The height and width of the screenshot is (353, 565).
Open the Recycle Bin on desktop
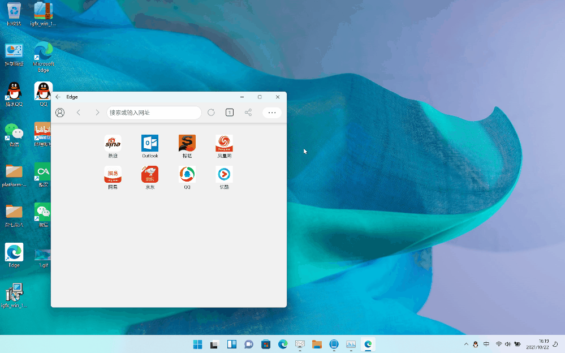click(x=14, y=11)
